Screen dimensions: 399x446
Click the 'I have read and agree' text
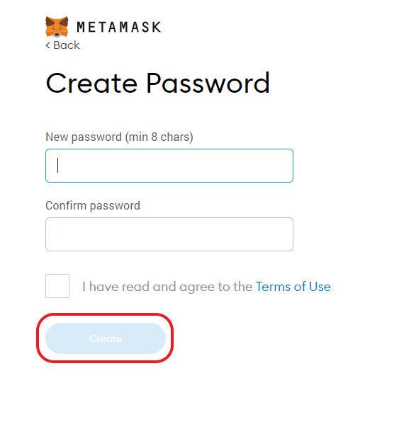pyautogui.click(x=167, y=287)
